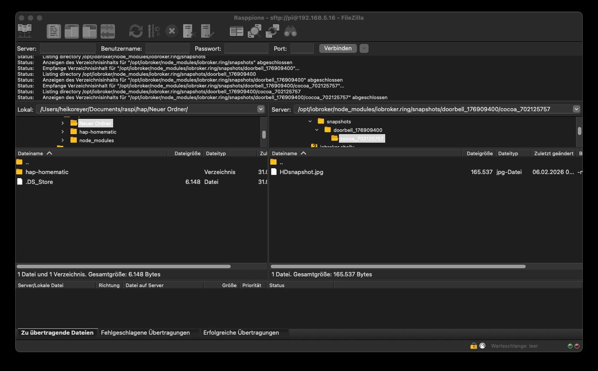The image size is (598, 371).
Task: Select the HDsnapshot.jpg file icon
Action: pyautogui.click(x=274, y=172)
